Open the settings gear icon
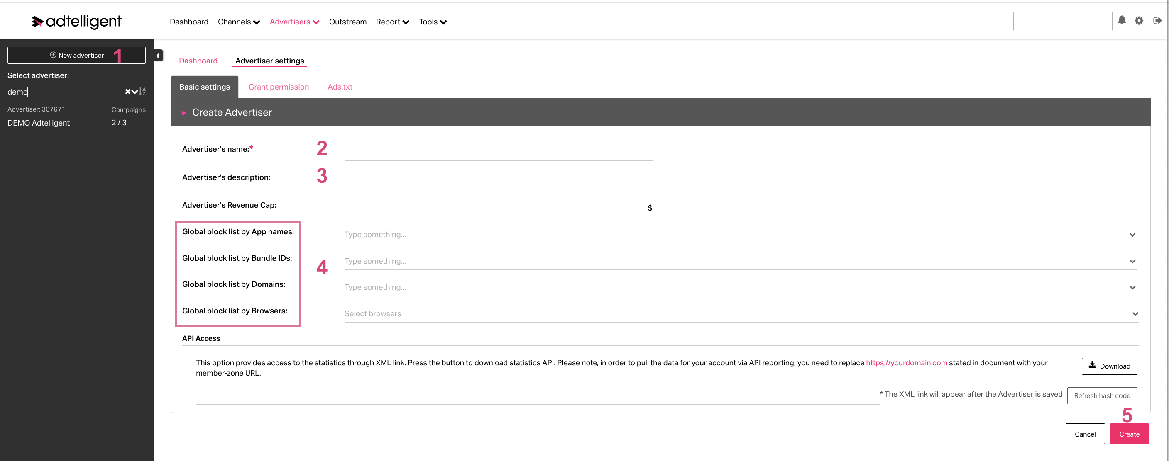The image size is (1169, 461). (x=1139, y=20)
